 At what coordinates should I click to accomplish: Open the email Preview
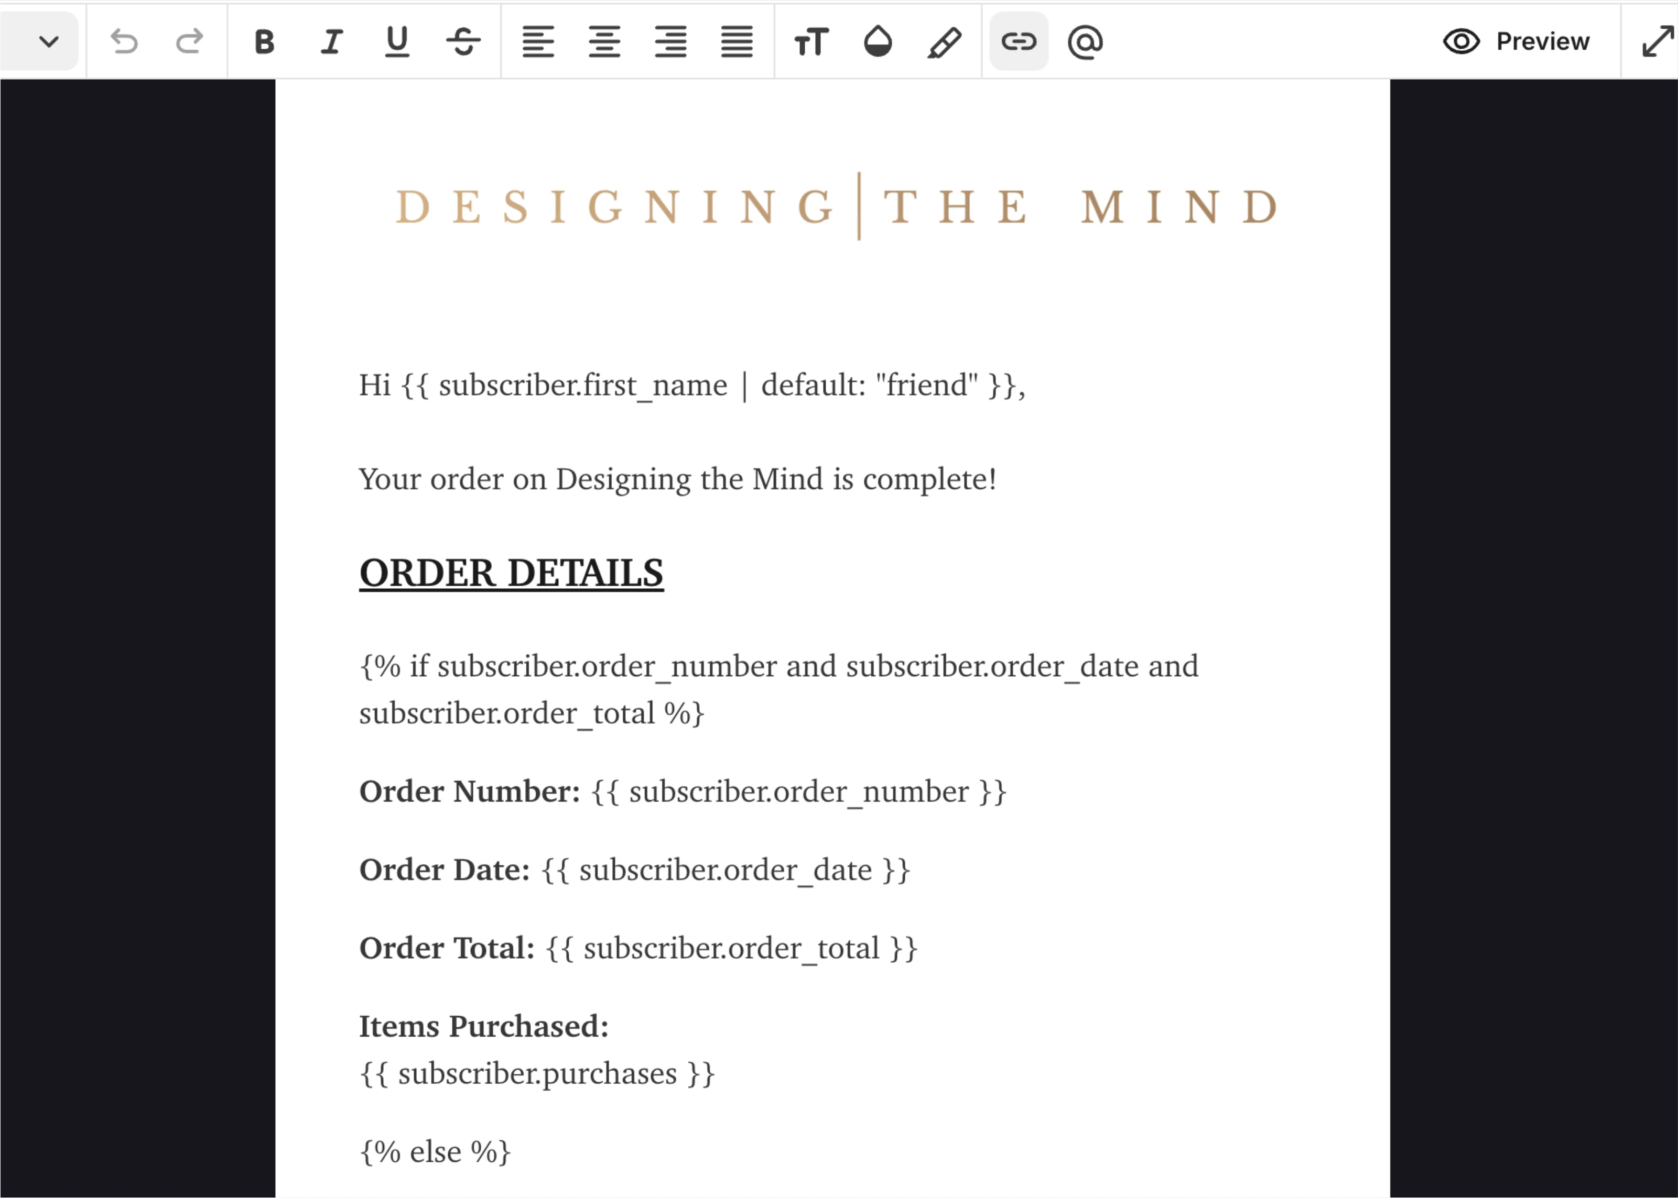click(1518, 41)
